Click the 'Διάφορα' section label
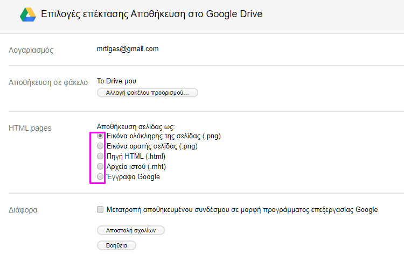 pos(23,210)
